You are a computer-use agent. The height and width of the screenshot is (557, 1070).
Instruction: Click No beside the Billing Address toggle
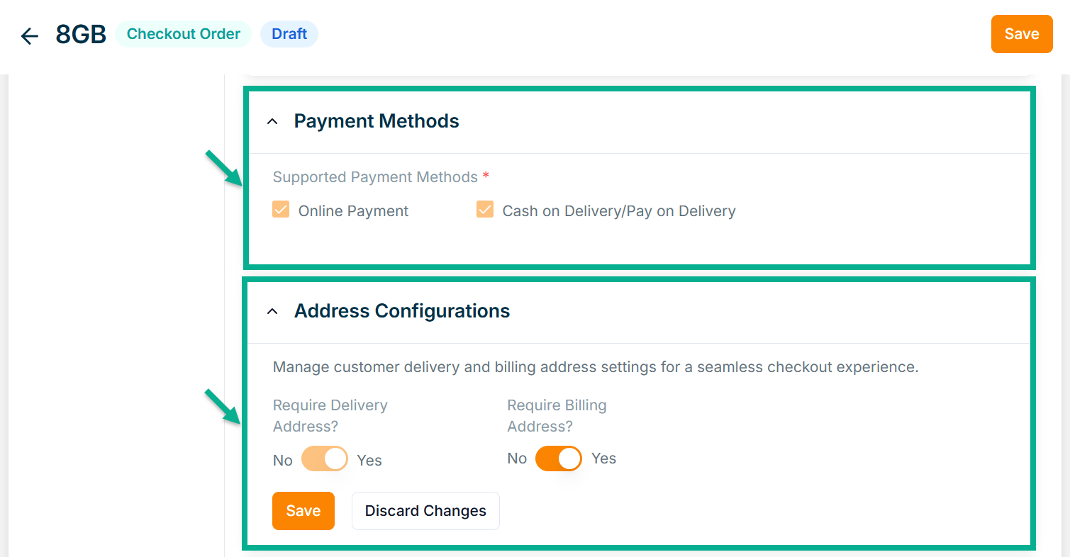tap(517, 458)
